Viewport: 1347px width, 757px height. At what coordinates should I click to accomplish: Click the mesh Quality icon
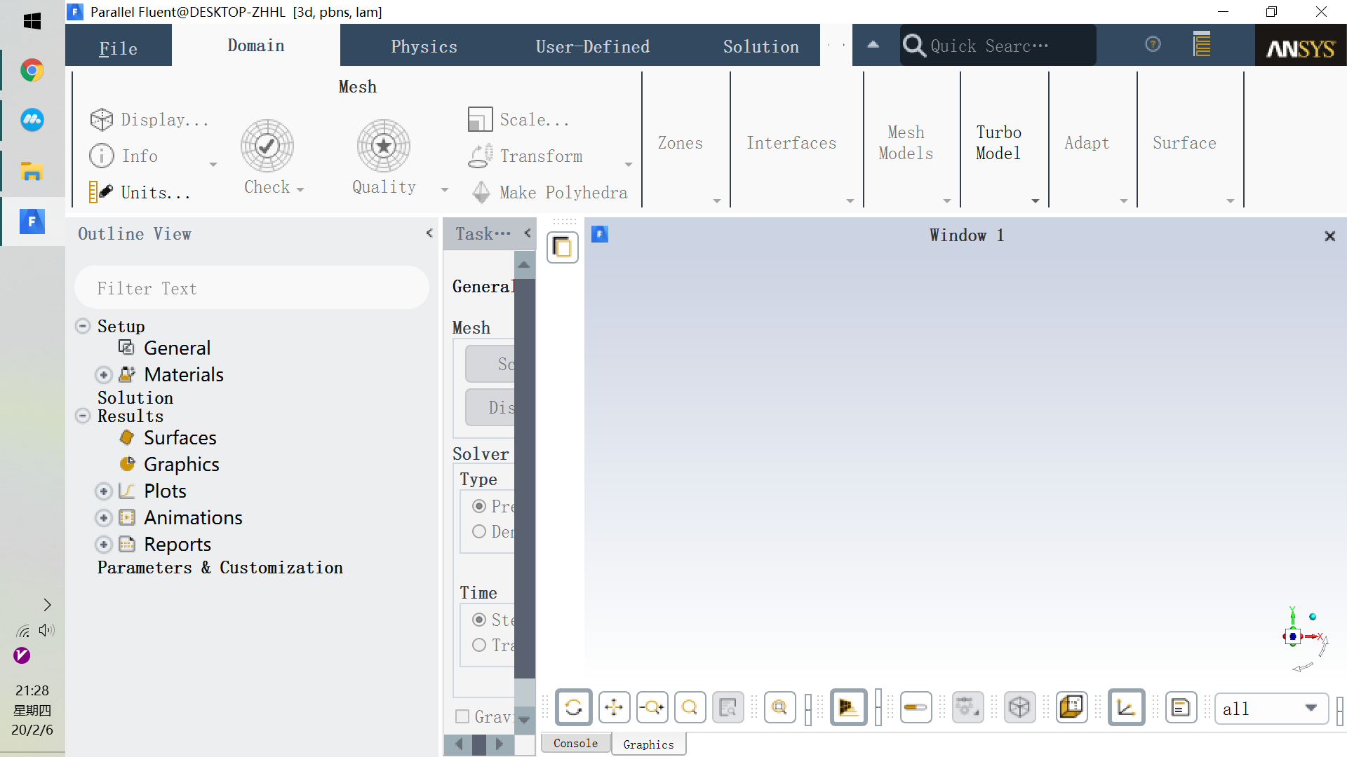tap(383, 146)
